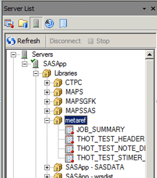Viewport: 157px width, 178px height.
Task: Expand the SASApp - SASDATA library
Action: click(47, 167)
